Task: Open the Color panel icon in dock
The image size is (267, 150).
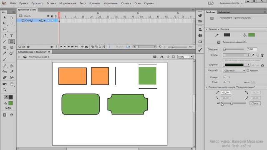Action: (x=200, y=15)
